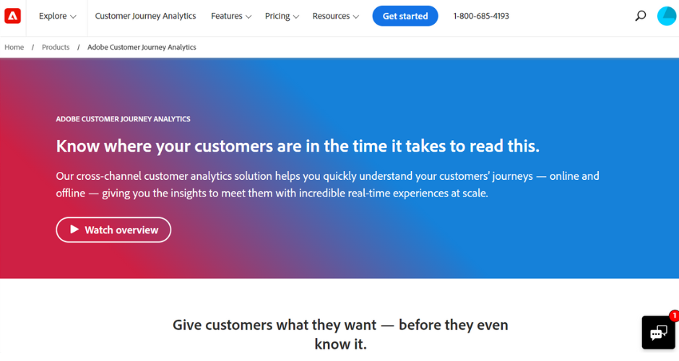Screen dimensions: 679x361
Task: Call the 1-800-685-4193 phone link
Action: coord(481,16)
